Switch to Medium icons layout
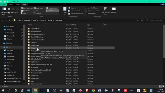 pos(52,8)
